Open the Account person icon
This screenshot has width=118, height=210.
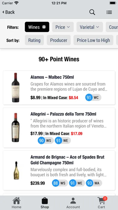[73, 201]
